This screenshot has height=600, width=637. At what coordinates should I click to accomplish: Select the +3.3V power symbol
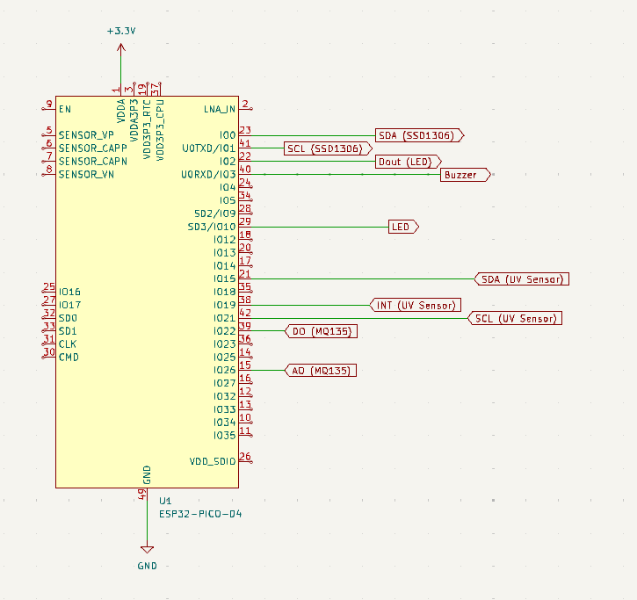point(121,40)
